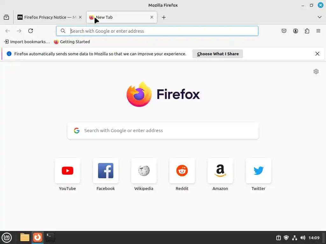Minimize the Firefox window
This screenshot has width=326, height=244.
coord(303,5)
